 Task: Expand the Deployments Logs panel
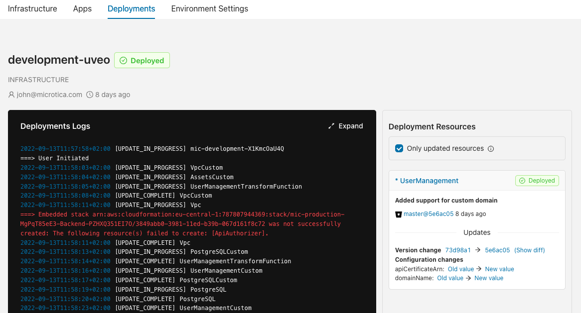tap(345, 126)
